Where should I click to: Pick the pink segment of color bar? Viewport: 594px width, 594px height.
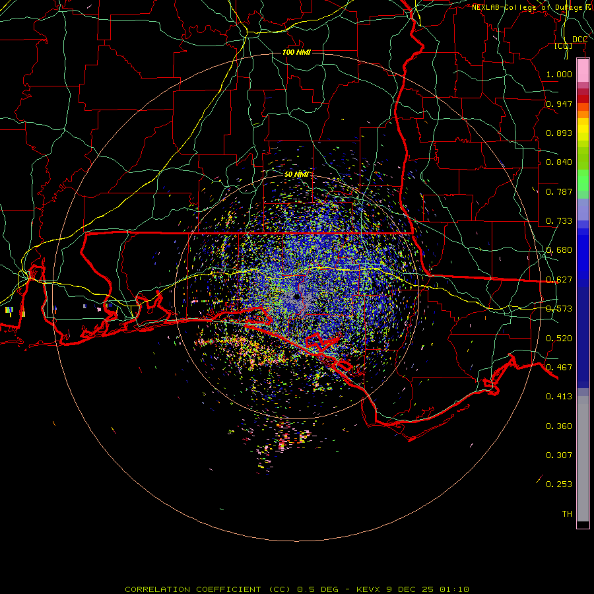583,71
